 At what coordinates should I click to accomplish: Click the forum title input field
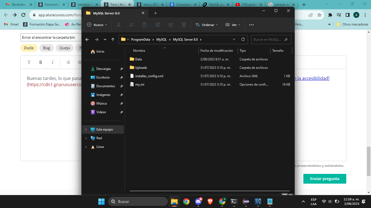pyautogui.click(x=51, y=37)
